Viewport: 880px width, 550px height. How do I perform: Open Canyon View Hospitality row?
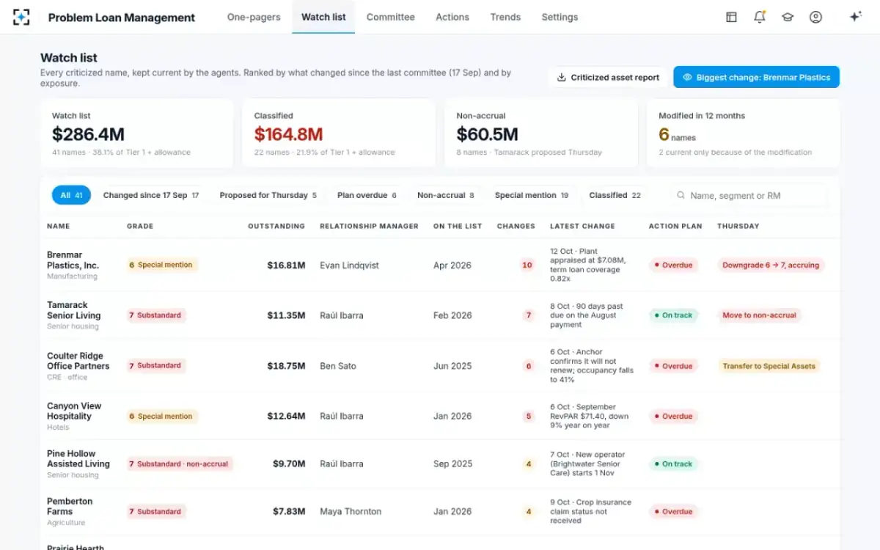[440, 416]
